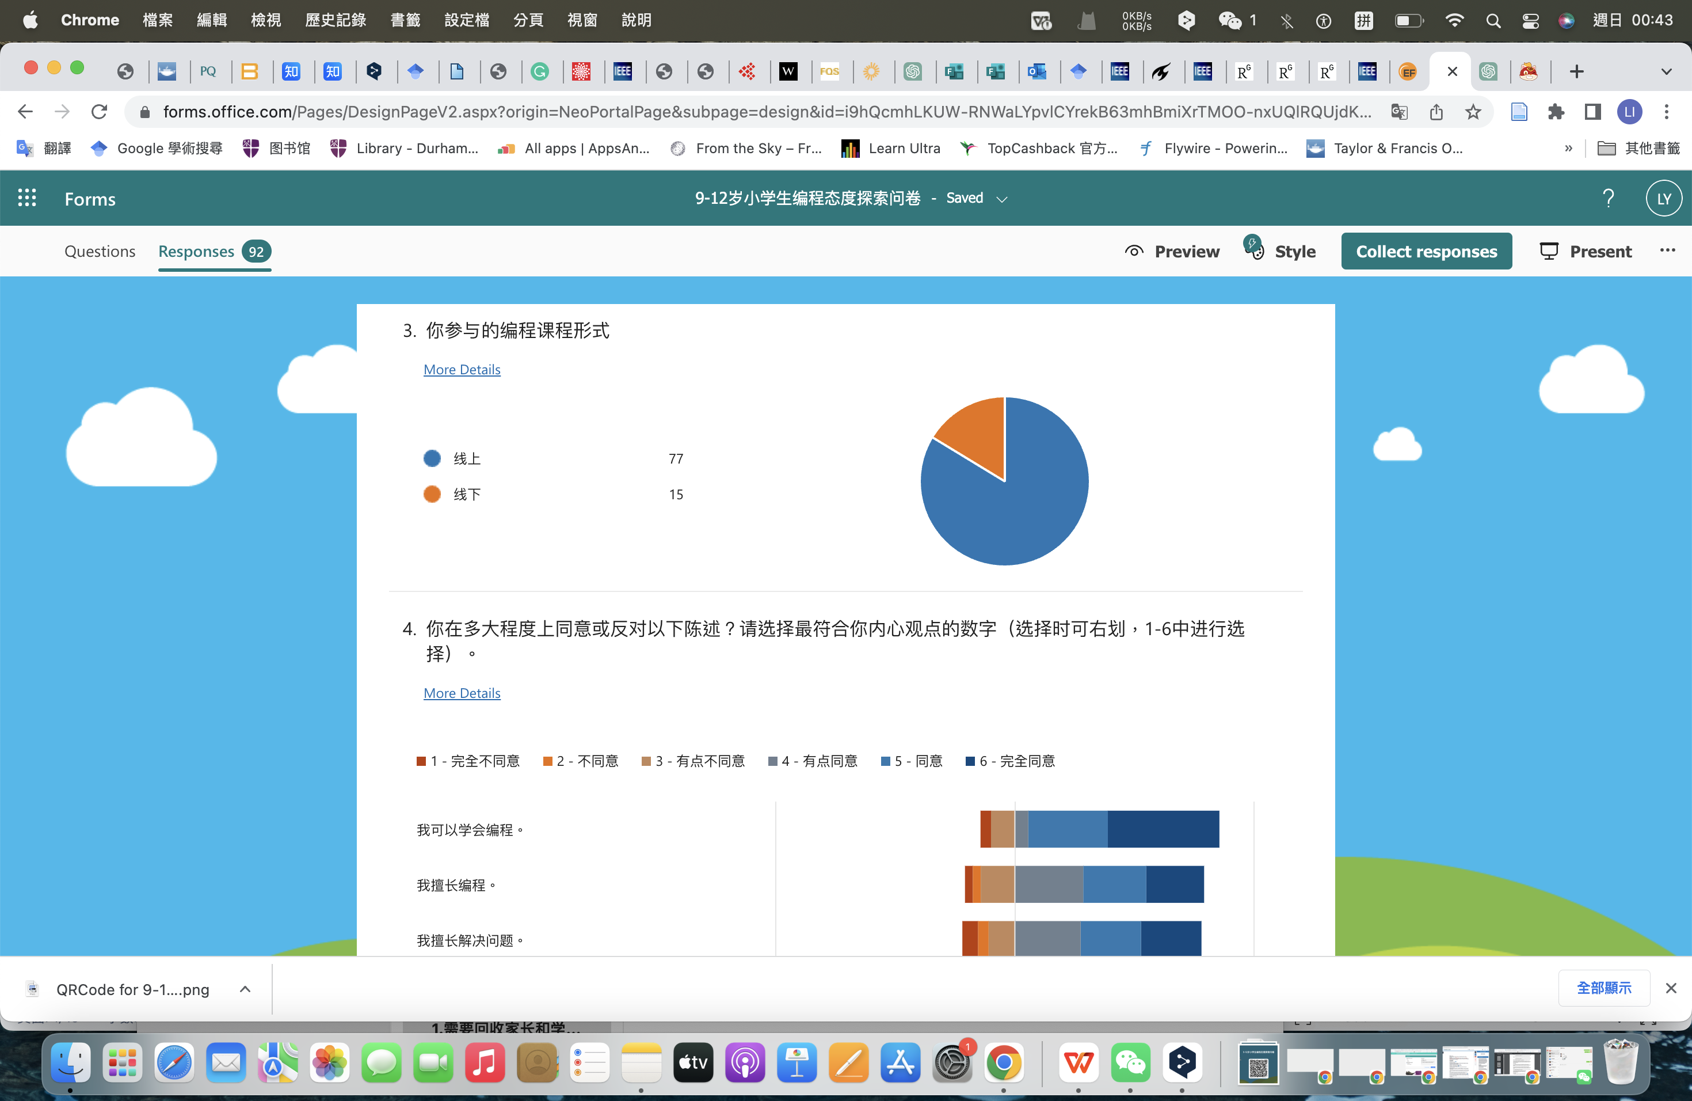Open a new tab with the plus button
The height and width of the screenshot is (1101, 1692).
click(1576, 71)
